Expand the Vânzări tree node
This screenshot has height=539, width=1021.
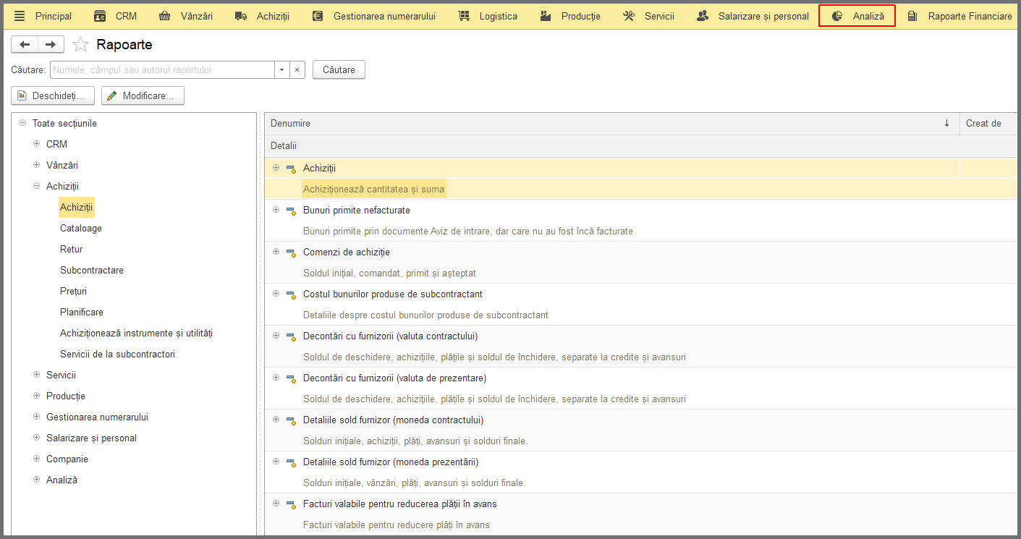point(37,165)
